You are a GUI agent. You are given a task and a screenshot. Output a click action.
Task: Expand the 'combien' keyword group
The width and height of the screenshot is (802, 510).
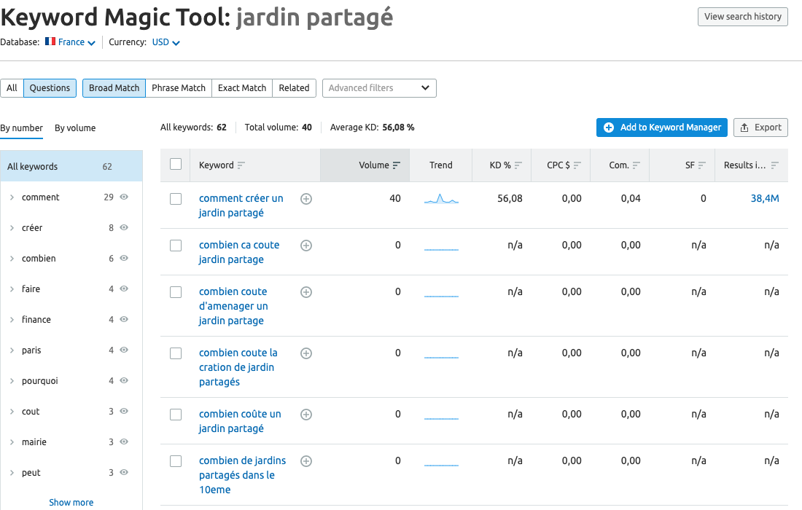pos(12,259)
